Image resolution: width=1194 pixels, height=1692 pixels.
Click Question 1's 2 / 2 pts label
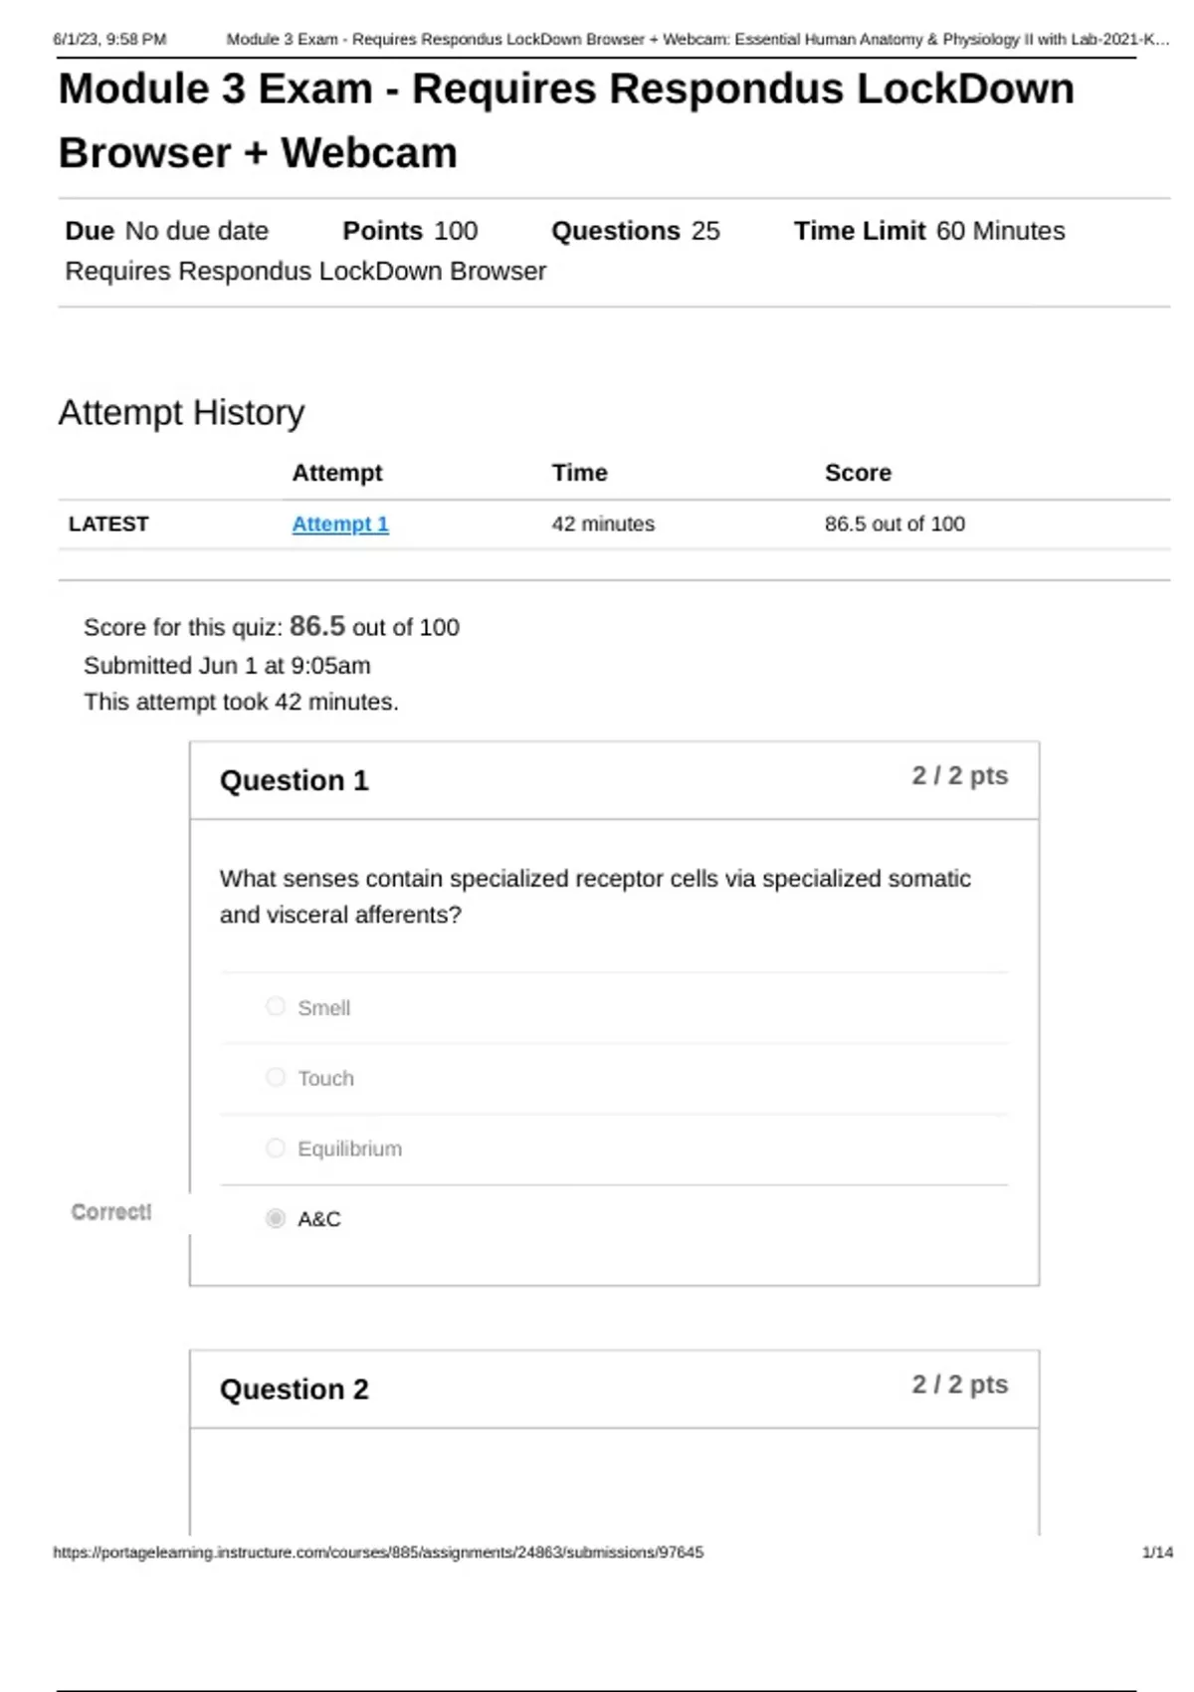tap(959, 775)
